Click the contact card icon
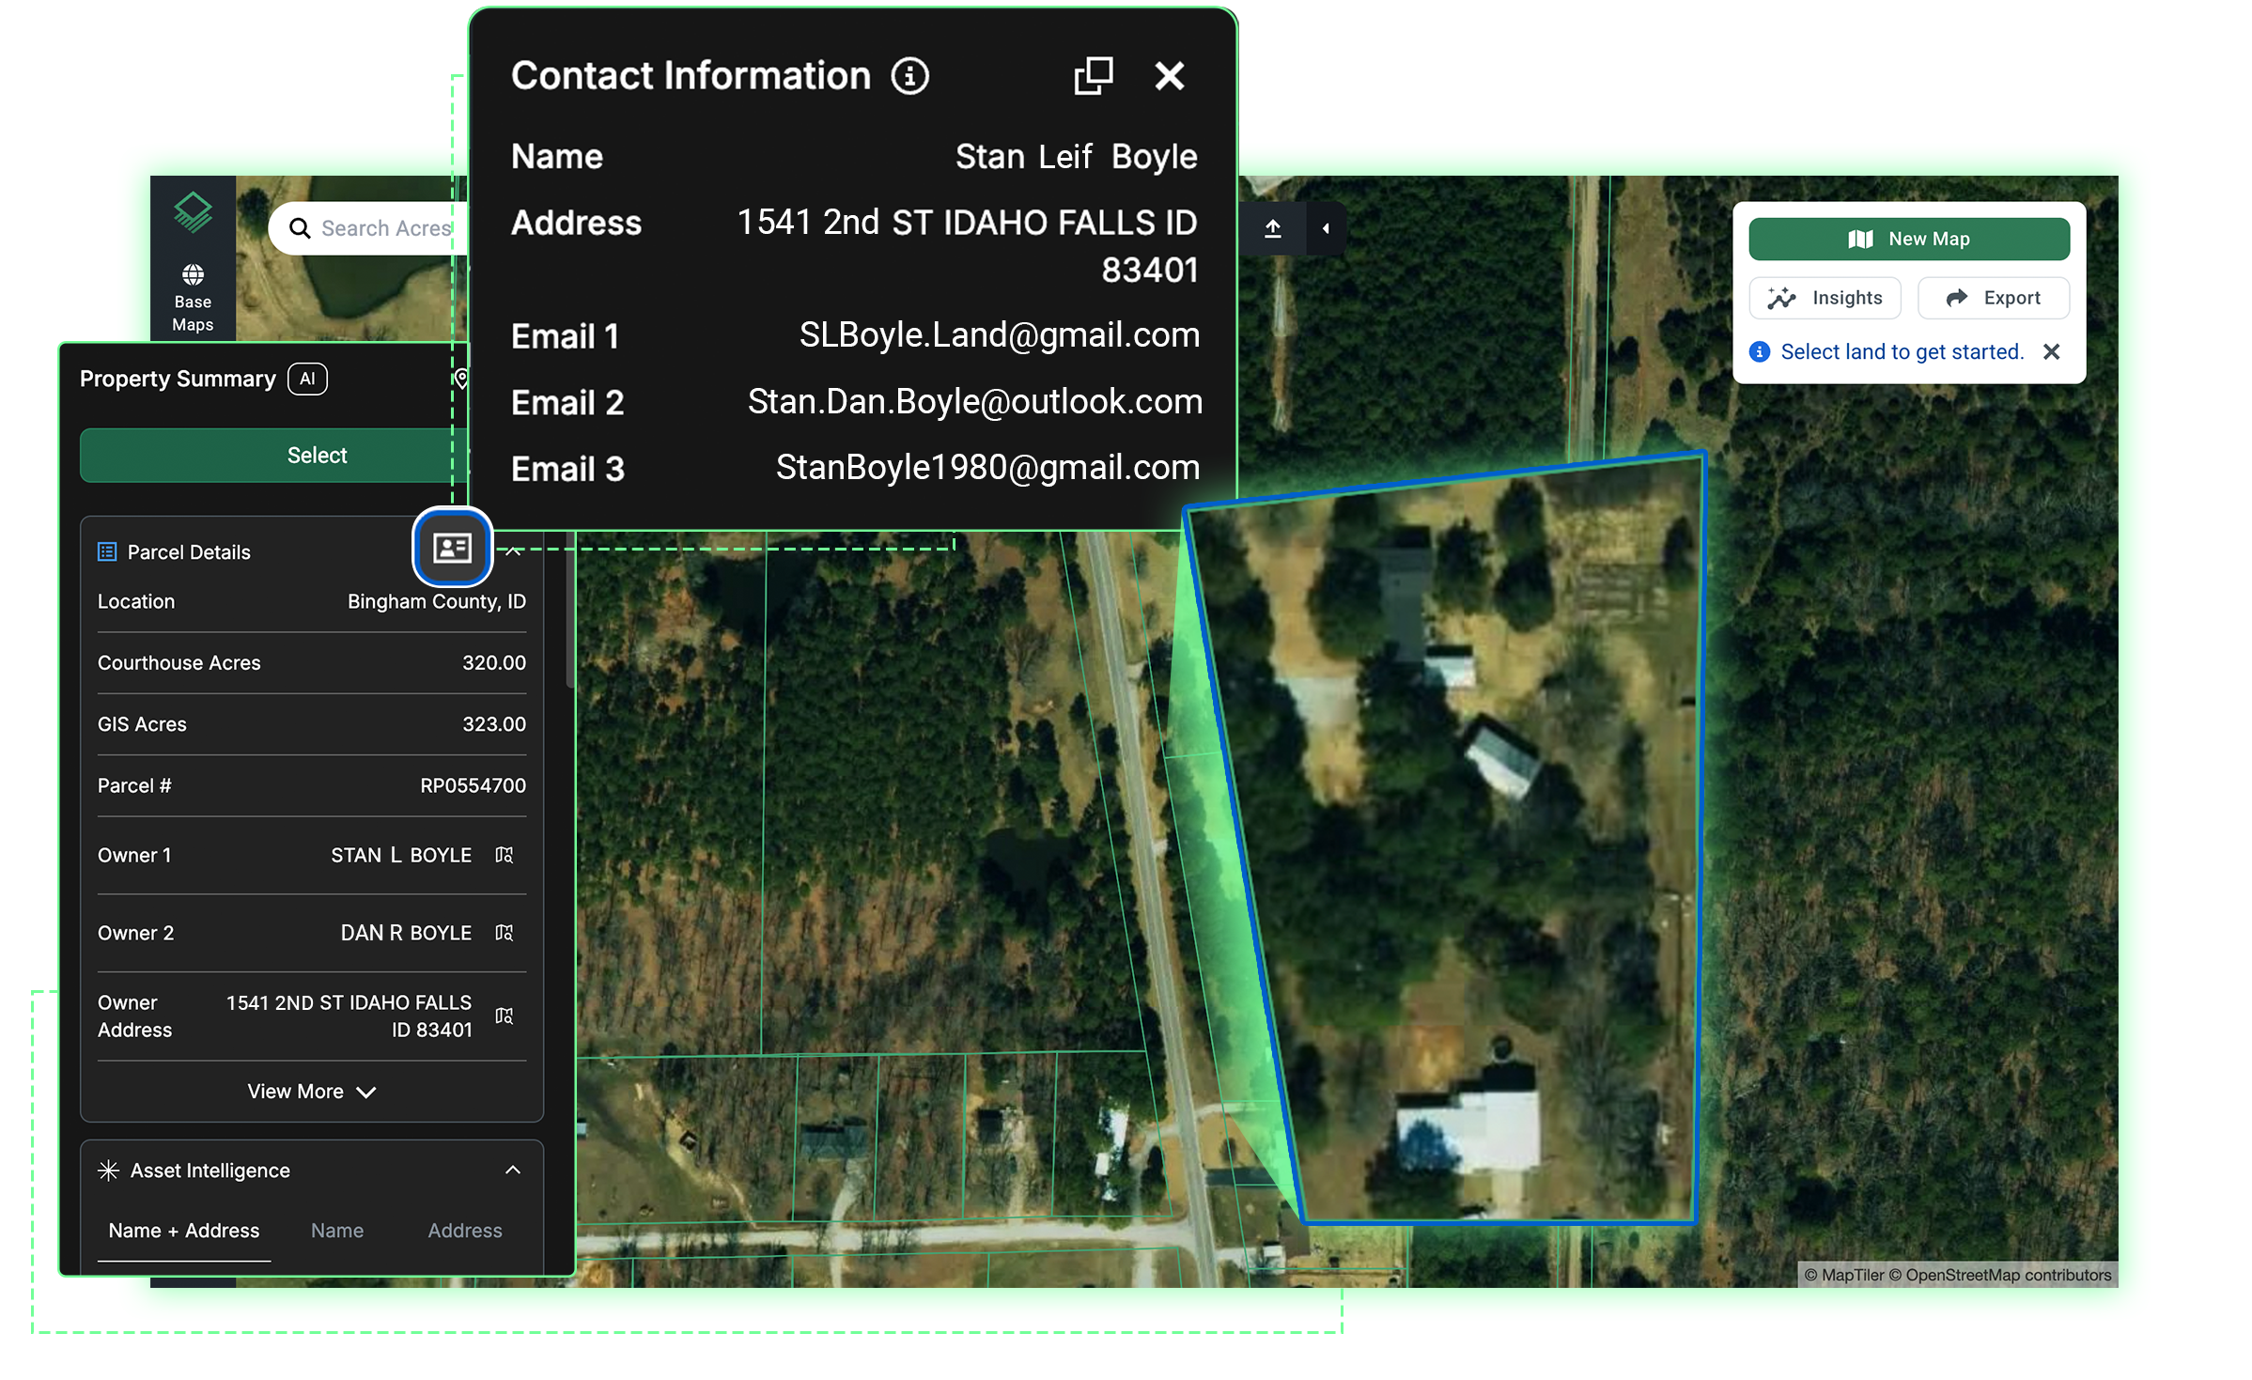The width and height of the screenshot is (2252, 1380). pos(452,547)
